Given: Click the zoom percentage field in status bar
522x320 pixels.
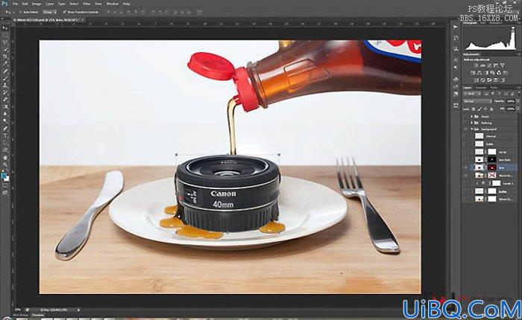Looking at the screenshot, I should pyautogui.click(x=18, y=310).
